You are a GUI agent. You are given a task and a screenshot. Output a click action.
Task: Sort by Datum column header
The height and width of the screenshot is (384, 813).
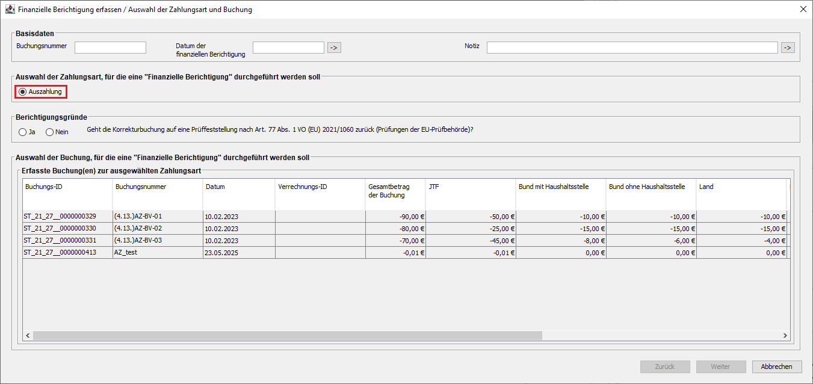click(x=238, y=187)
